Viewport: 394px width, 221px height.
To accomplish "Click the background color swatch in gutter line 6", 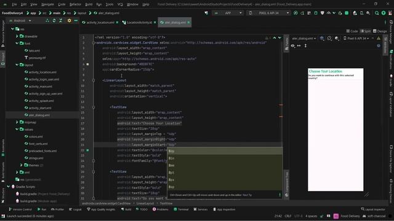I will [87, 64].
